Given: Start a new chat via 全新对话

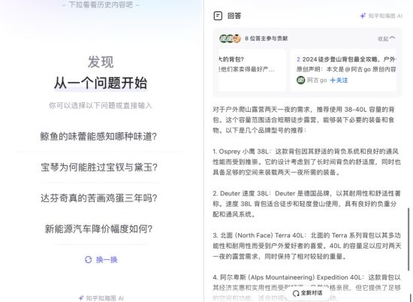Looking at the screenshot, I should (x=308, y=293).
